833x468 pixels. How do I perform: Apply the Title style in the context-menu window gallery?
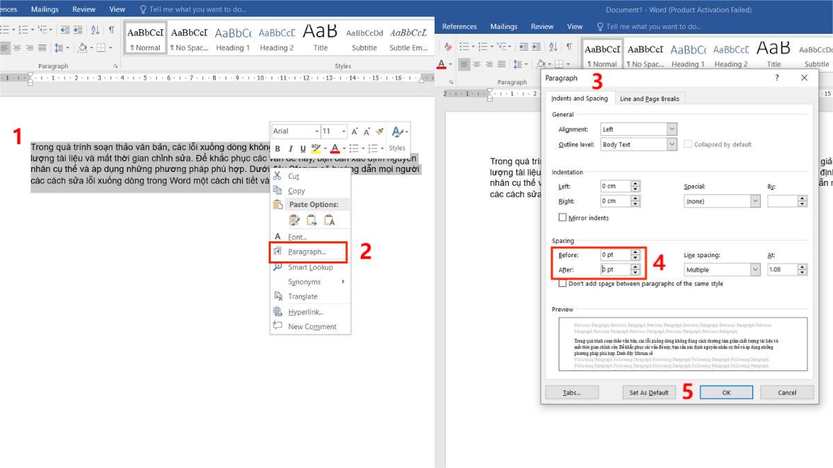(320, 39)
